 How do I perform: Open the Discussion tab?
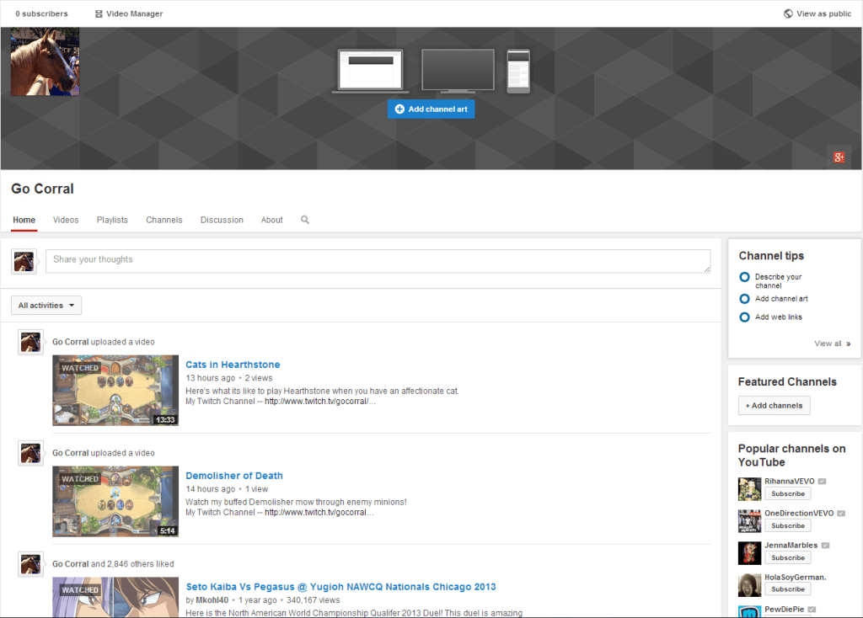(x=222, y=220)
